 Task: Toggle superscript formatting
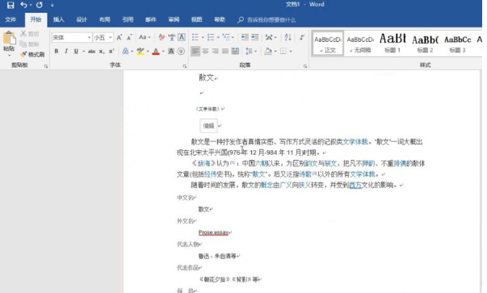point(111,51)
